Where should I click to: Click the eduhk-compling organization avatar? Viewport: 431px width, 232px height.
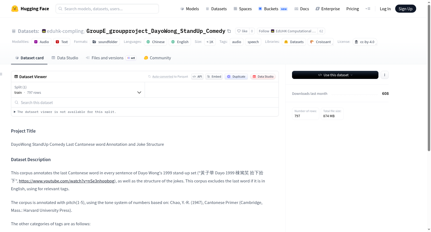click(44, 31)
